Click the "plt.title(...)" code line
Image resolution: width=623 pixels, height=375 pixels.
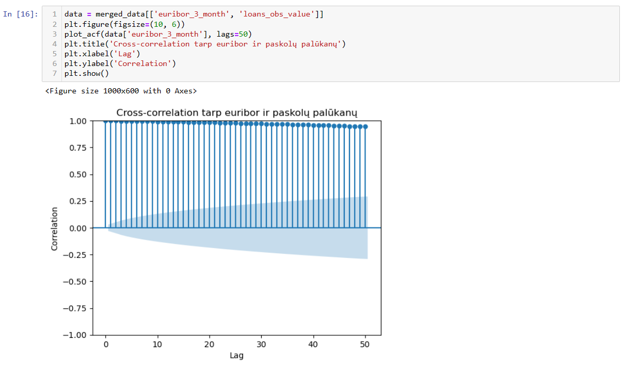coord(205,44)
